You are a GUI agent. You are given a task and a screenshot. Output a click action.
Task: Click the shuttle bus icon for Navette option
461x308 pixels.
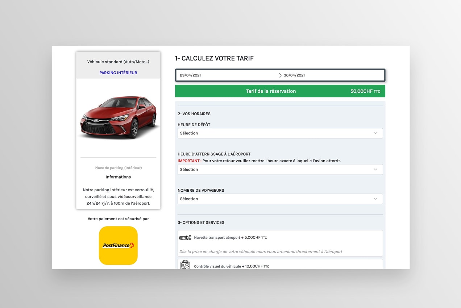point(185,238)
